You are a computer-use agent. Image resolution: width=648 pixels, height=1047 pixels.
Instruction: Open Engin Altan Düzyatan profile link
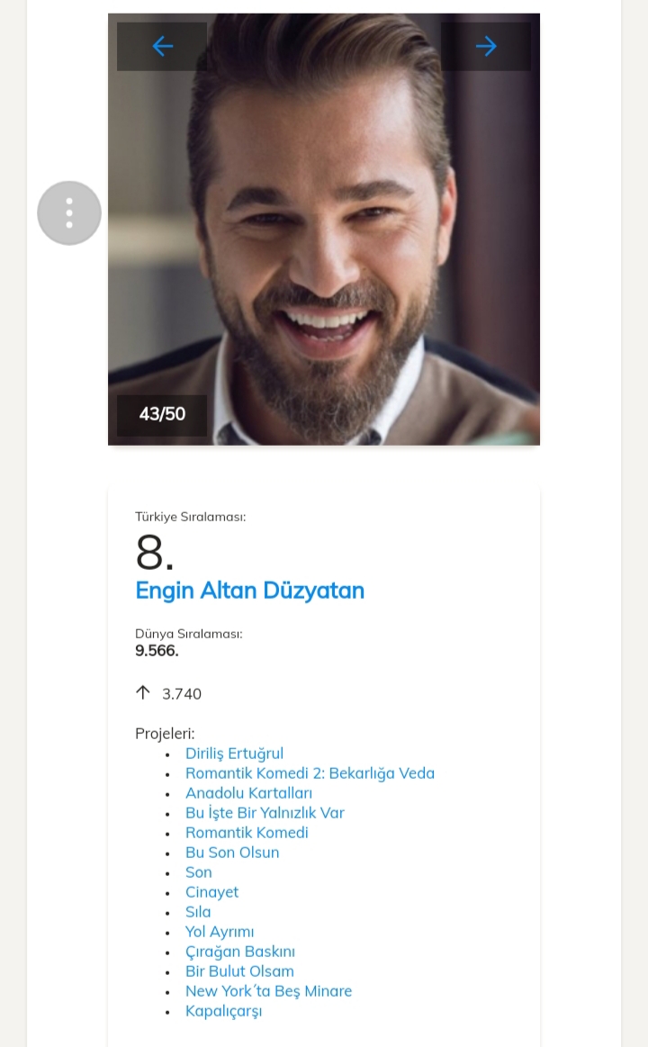[249, 591]
